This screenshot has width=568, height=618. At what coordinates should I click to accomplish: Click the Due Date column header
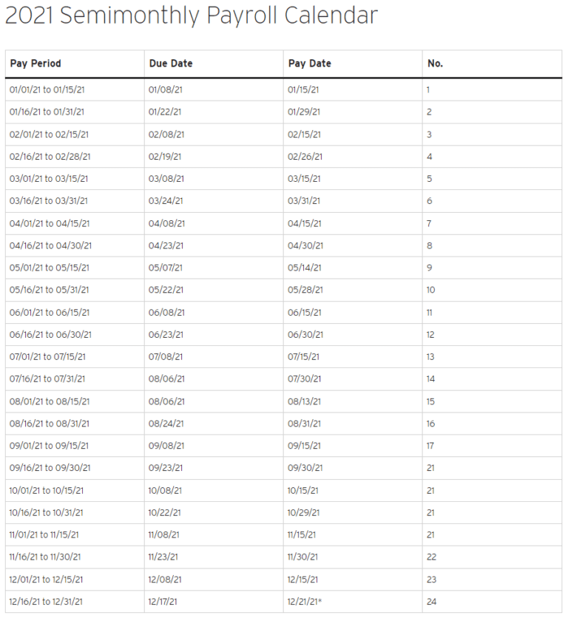[171, 64]
